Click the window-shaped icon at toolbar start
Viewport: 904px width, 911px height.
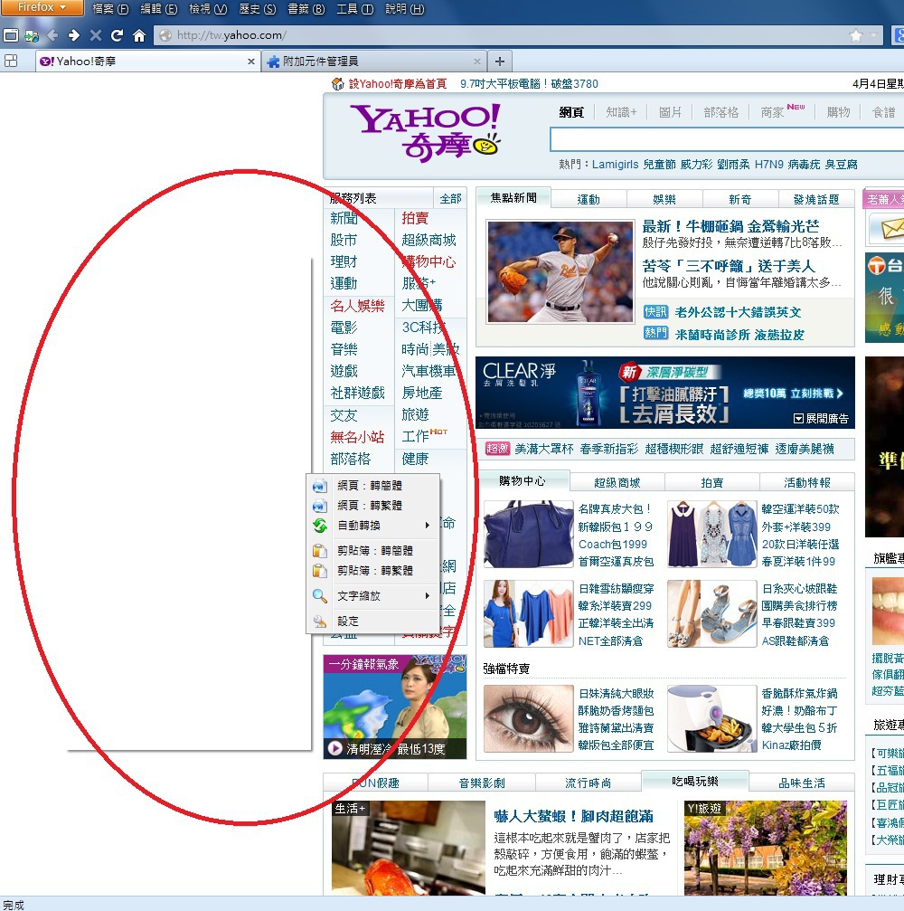[x=11, y=35]
